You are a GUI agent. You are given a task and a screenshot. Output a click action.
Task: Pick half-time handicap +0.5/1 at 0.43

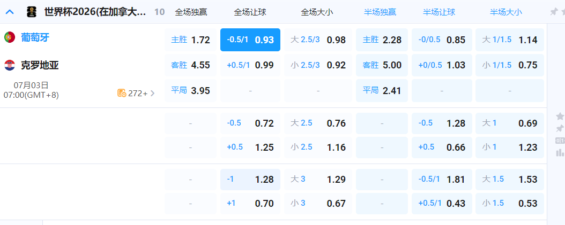coord(442,204)
